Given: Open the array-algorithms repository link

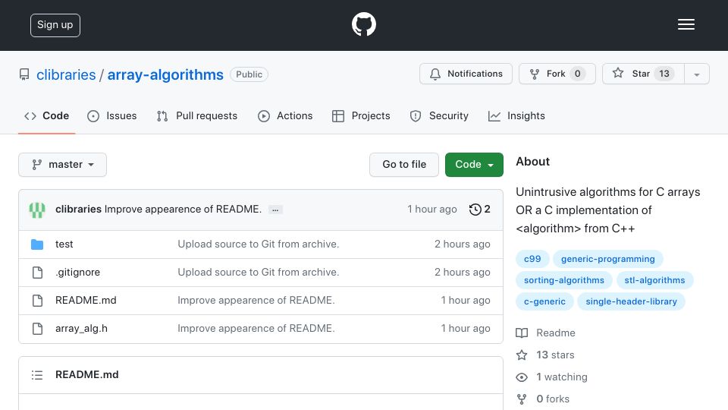Looking at the screenshot, I should point(165,75).
